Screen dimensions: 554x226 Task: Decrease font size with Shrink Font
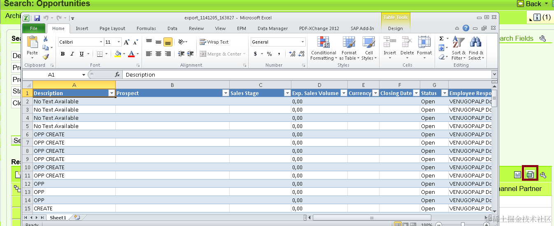(x=136, y=42)
